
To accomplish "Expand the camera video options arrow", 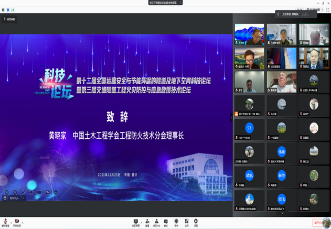I will coord(23,221).
